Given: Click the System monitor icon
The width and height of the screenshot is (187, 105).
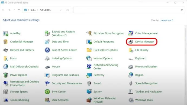Looking at the screenshot, I should (89, 92).
